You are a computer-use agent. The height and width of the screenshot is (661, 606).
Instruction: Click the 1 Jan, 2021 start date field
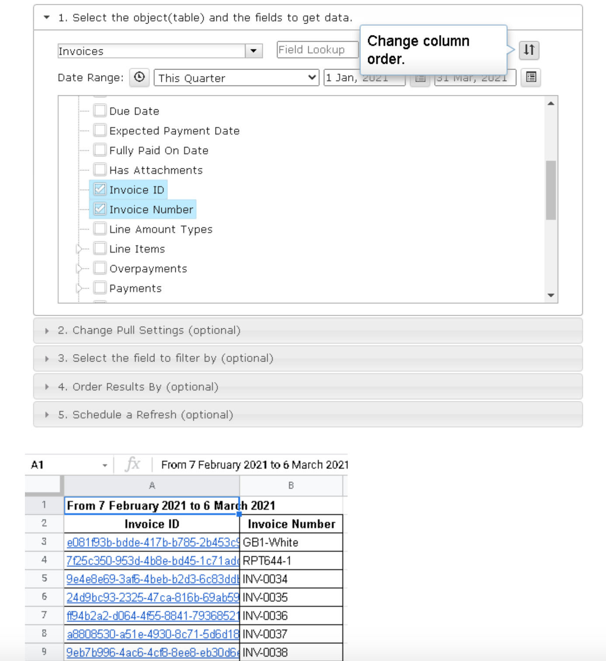point(365,78)
